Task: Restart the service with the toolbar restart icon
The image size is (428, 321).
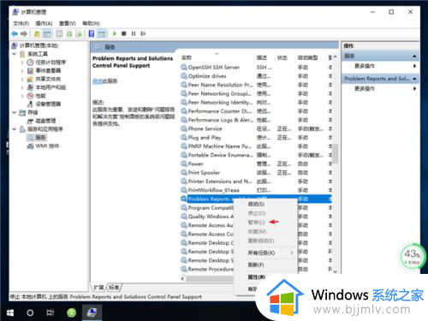Action: tap(143, 33)
